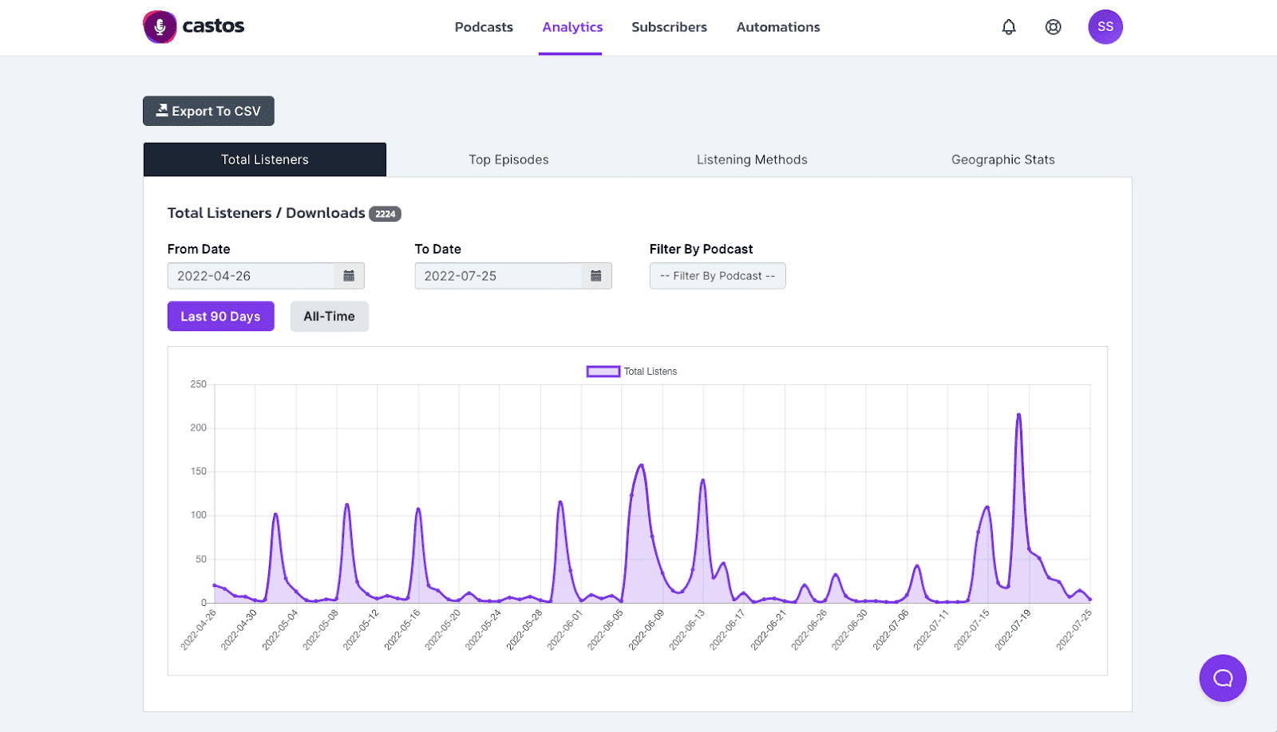Go to the Subscribers page
This screenshot has height=732, width=1277.
[x=669, y=27]
